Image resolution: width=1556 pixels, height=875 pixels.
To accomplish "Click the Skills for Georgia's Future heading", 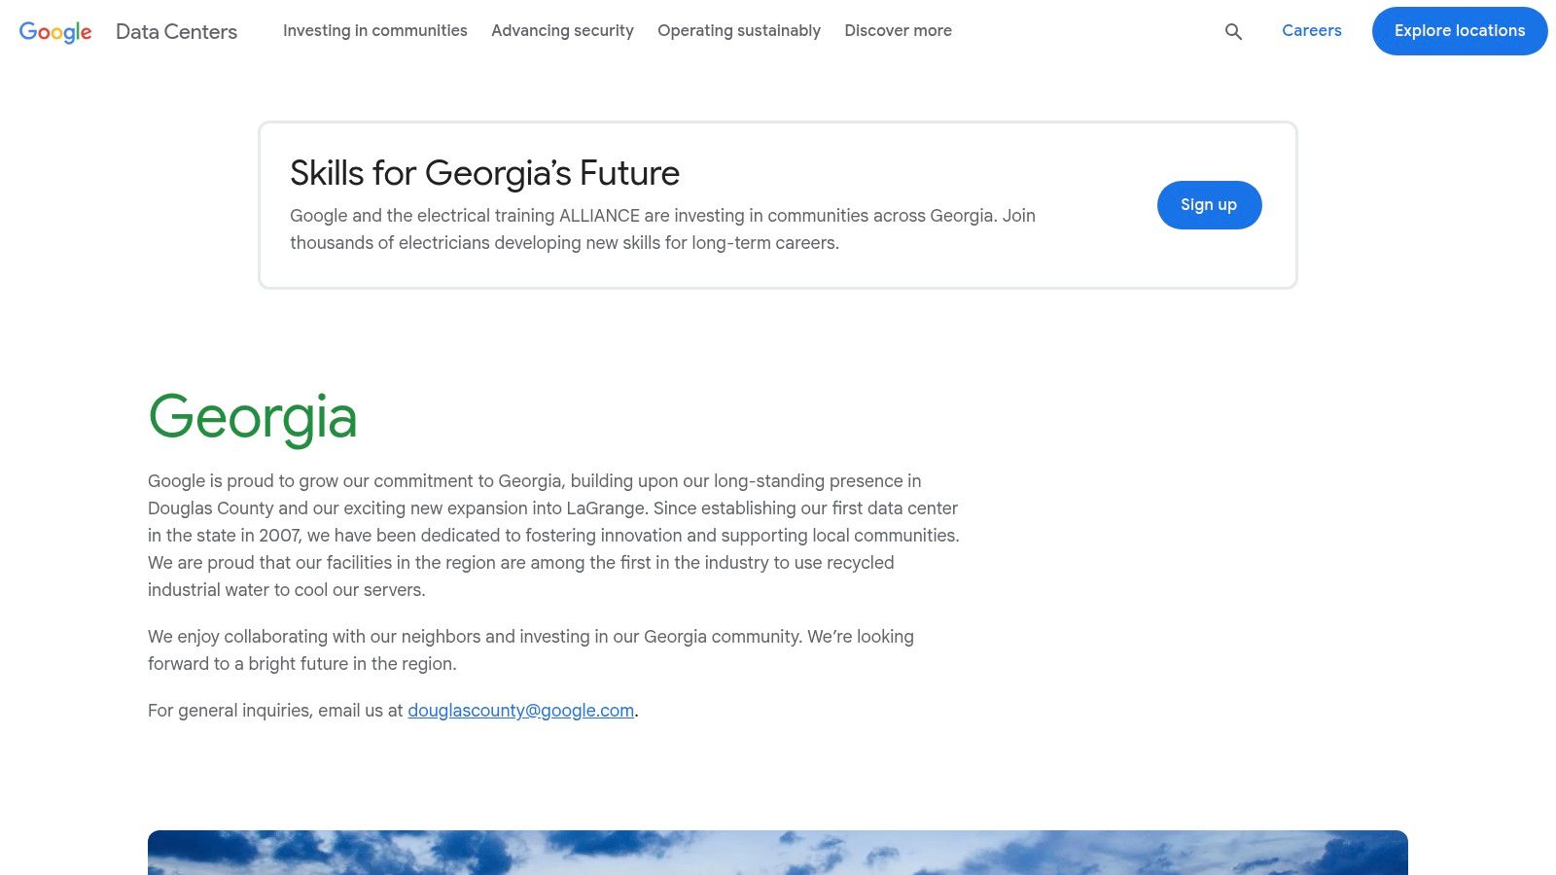I will (x=484, y=173).
